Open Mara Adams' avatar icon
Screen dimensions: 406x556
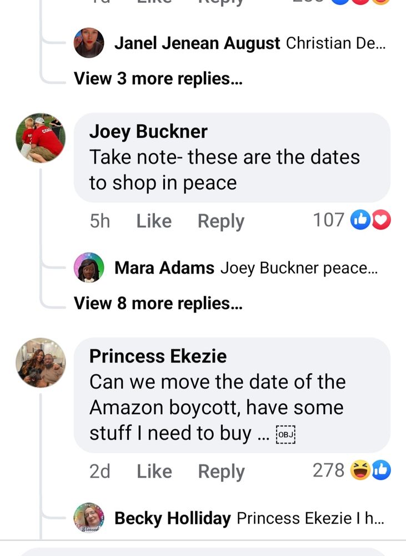click(x=89, y=267)
